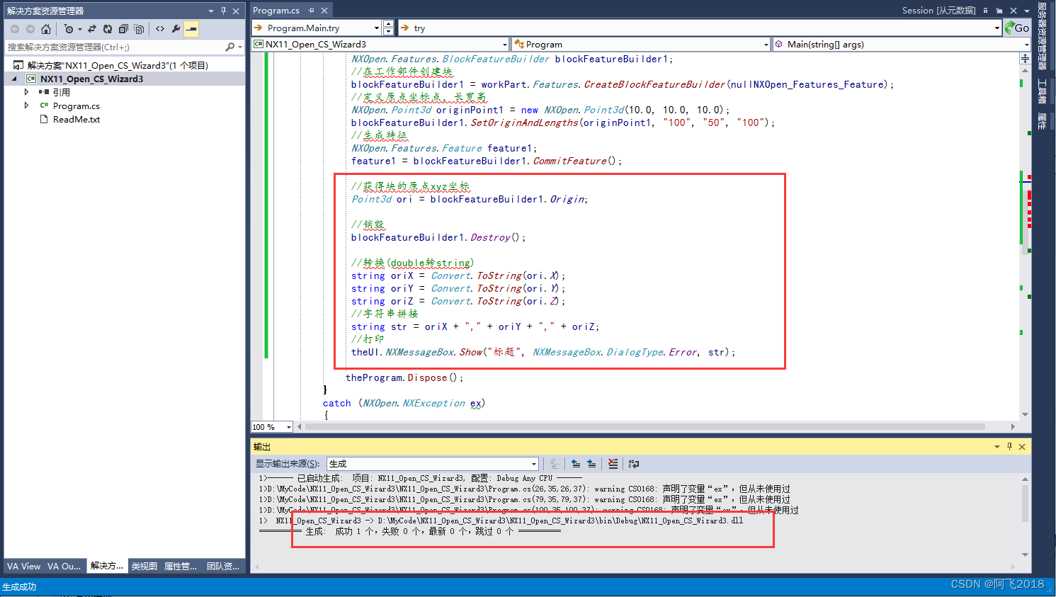Close the Solution Explorer panel
Image resolution: width=1056 pixels, height=597 pixels.
coord(236,11)
